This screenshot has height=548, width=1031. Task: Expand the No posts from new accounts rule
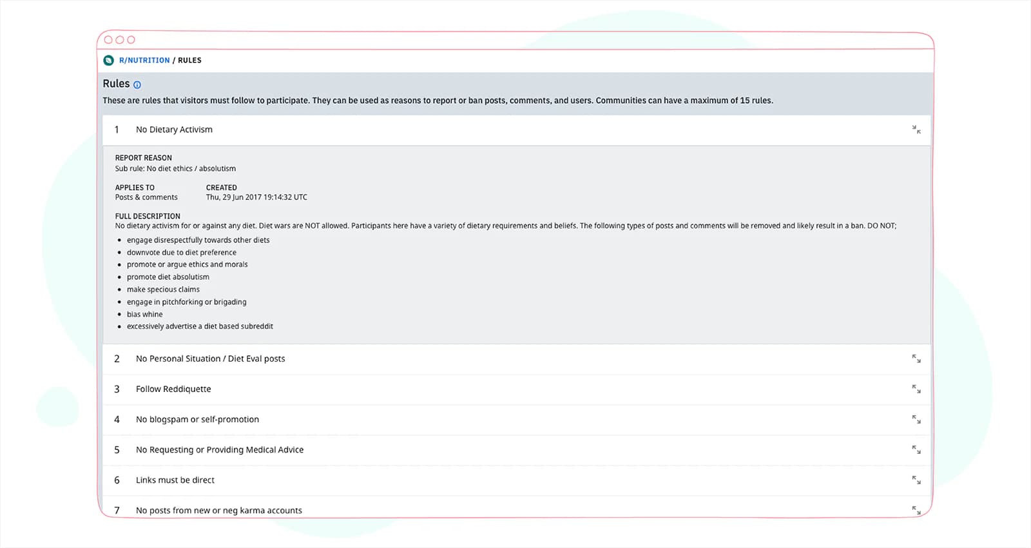pyautogui.click(x=916, y=510)
